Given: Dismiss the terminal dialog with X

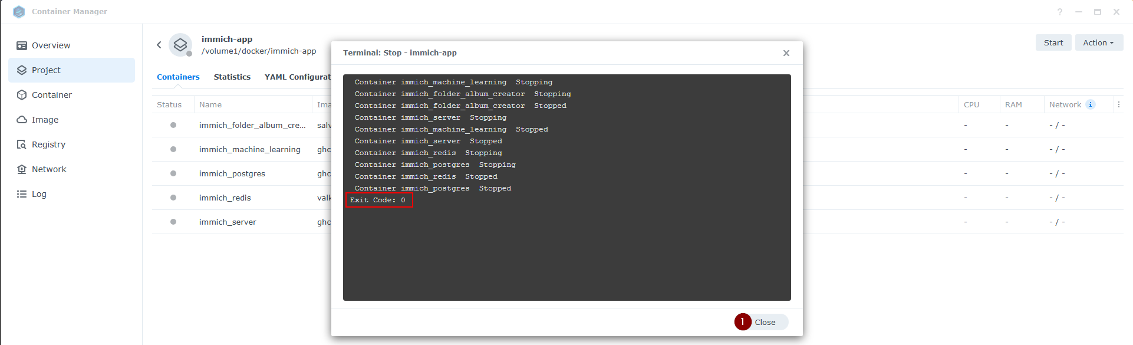Looking at the screenshot, I should 786,53.
